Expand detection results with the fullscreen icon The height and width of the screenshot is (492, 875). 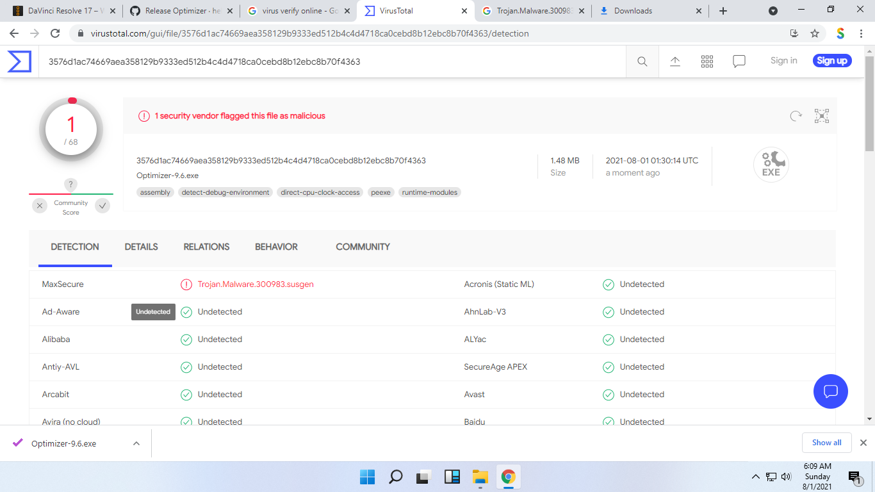click(822, 116)
